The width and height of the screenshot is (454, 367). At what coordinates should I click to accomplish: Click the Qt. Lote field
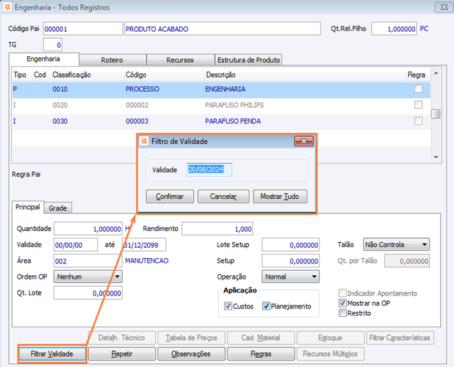point(88,293)
